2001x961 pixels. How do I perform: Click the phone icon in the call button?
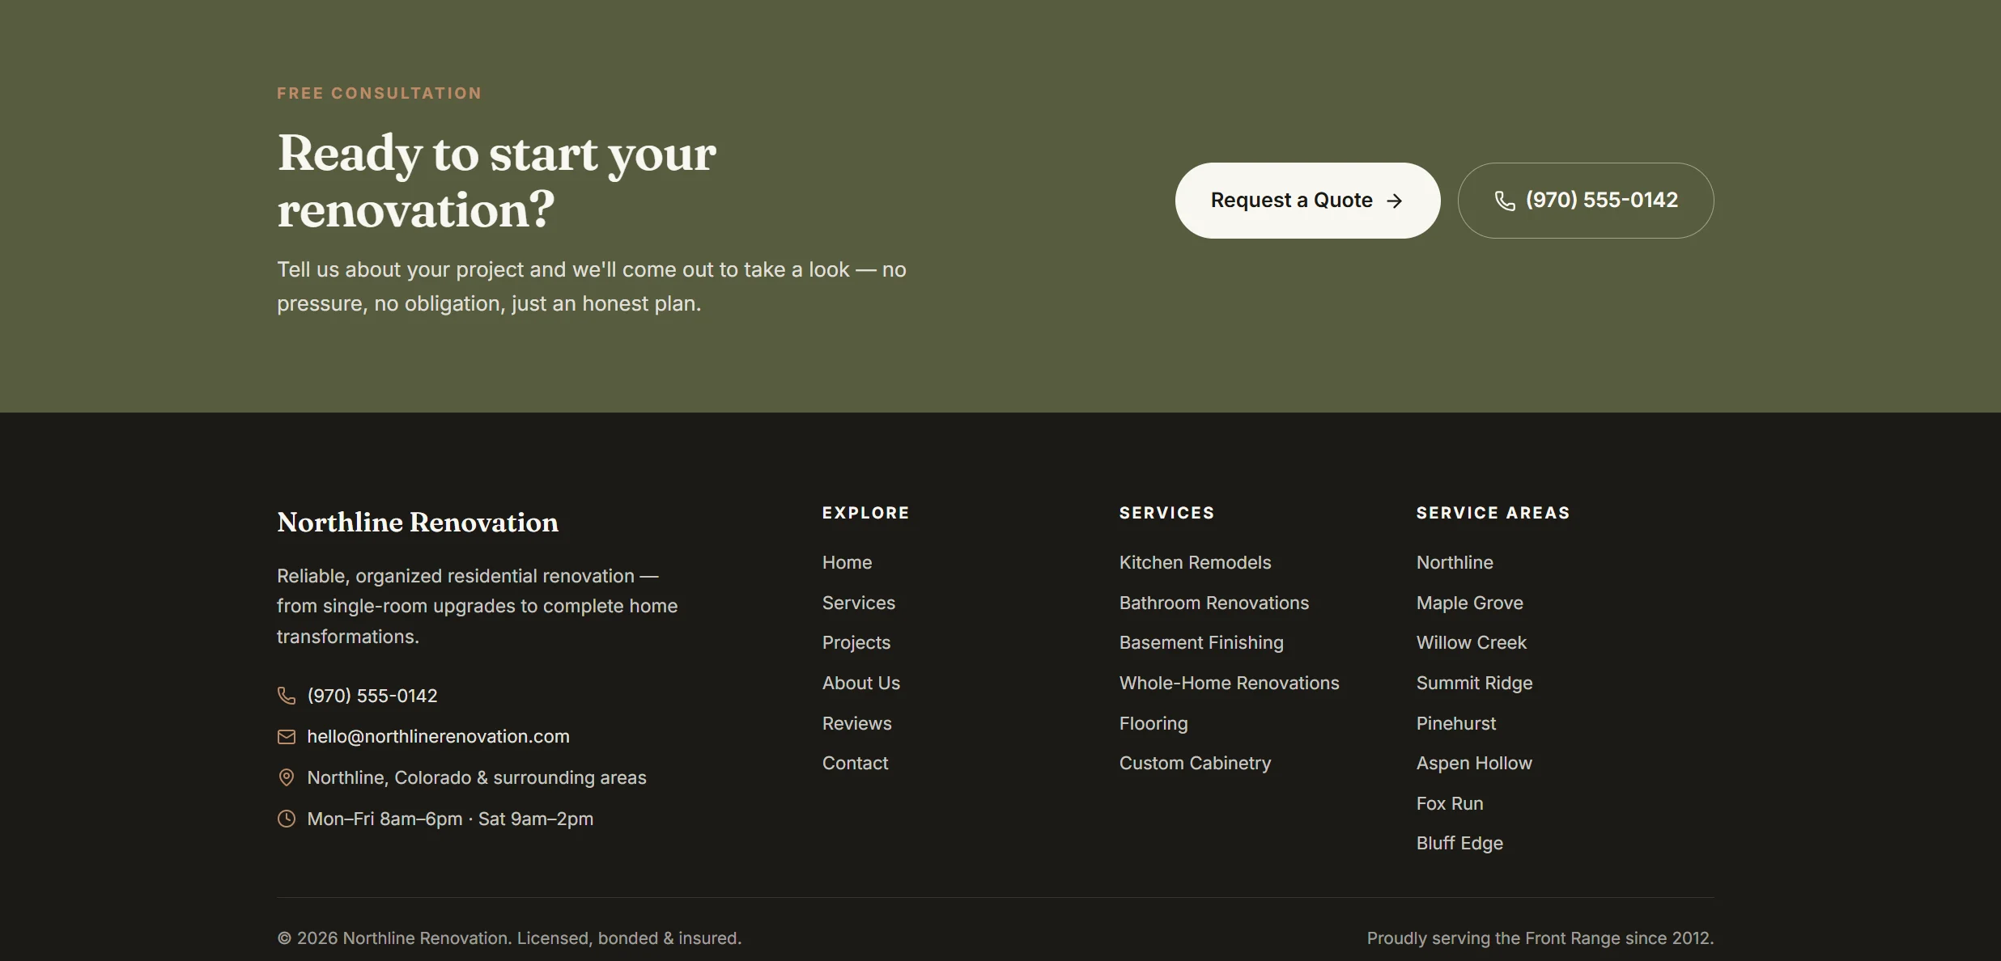point(1504,201)
